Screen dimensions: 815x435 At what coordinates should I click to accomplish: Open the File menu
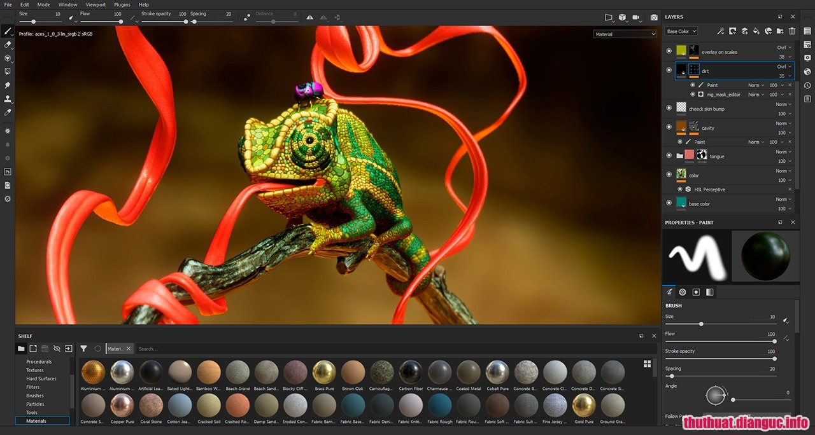point(8,4)
